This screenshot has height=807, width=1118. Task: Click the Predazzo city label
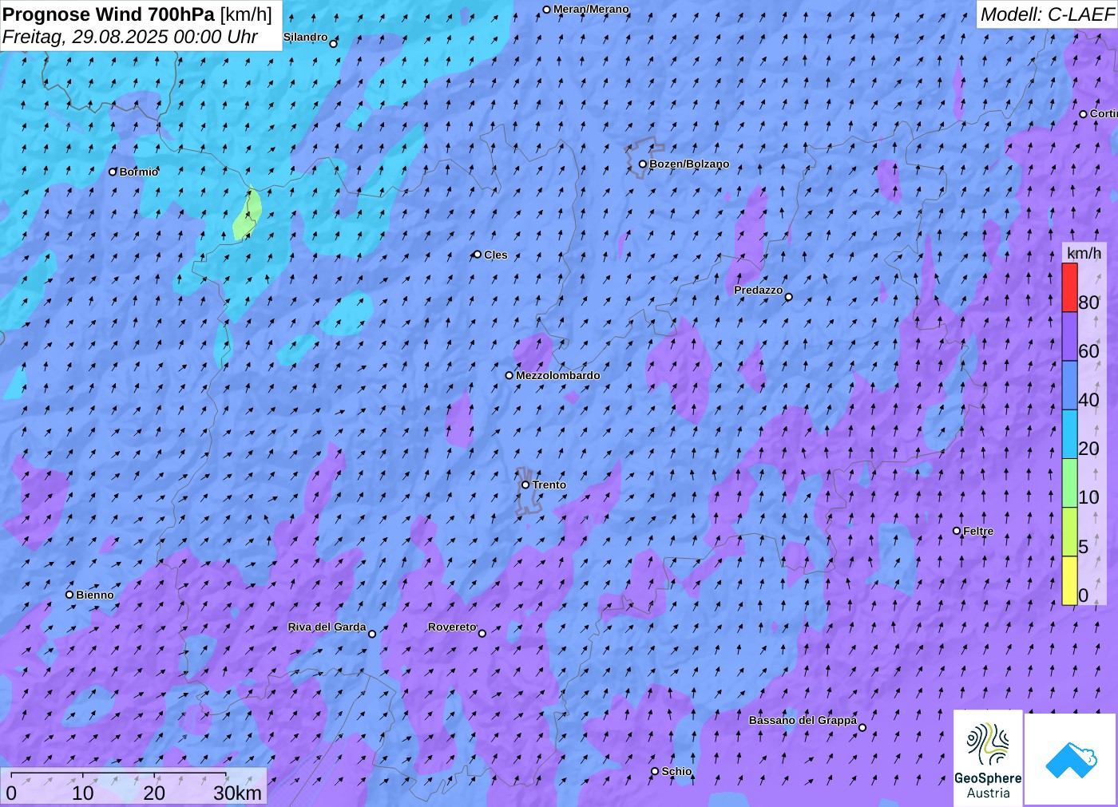(759, 291)
